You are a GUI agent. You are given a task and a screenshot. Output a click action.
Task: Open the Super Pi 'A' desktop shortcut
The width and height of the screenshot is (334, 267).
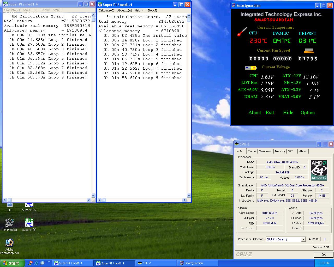(29, 206)
